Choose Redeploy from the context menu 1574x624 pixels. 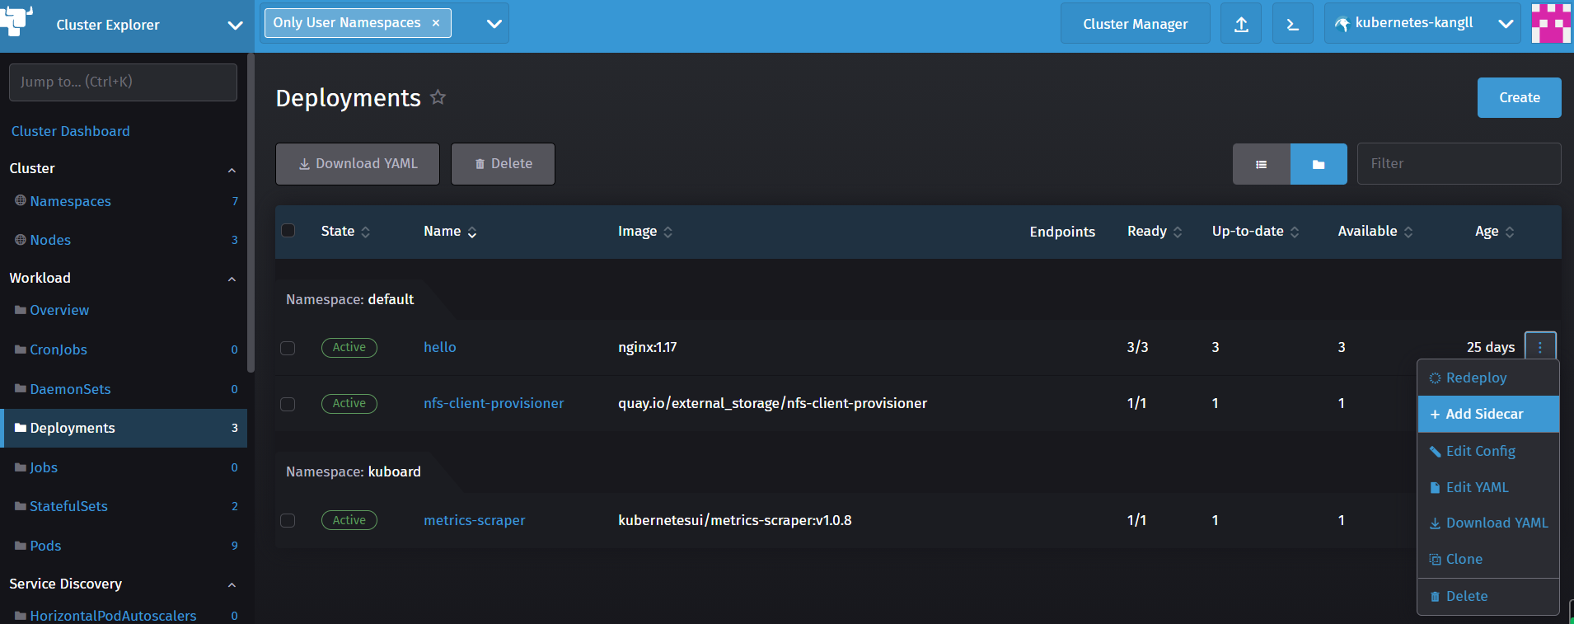click(x=1488, y=378)
